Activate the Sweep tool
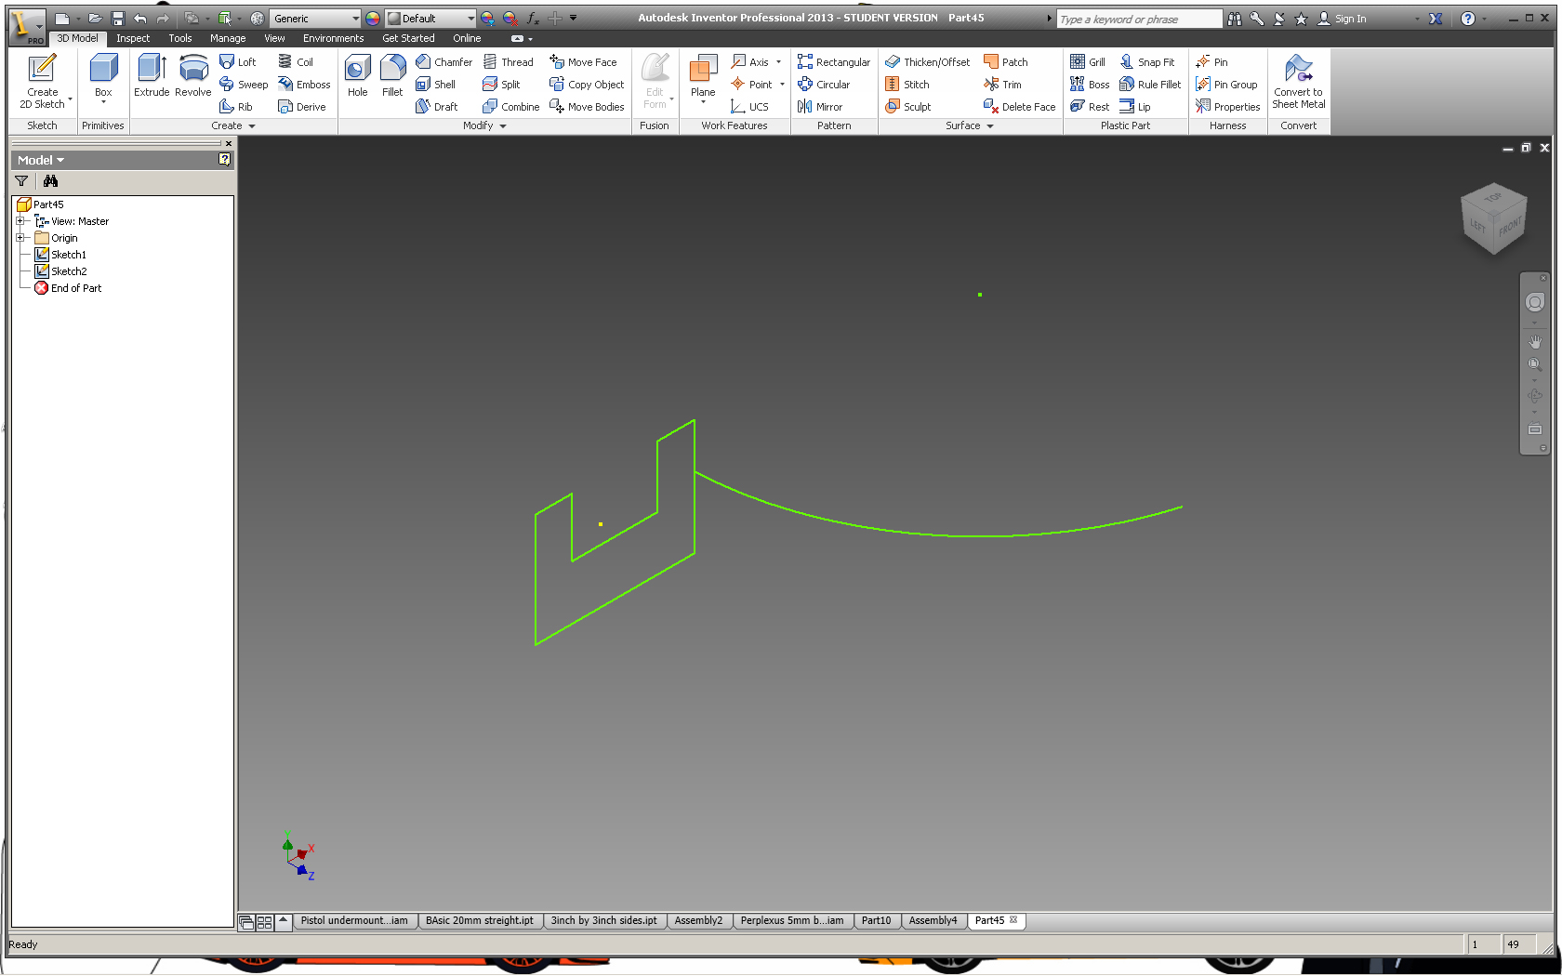This screenshot has height=976, width=1562. (244, 84)
